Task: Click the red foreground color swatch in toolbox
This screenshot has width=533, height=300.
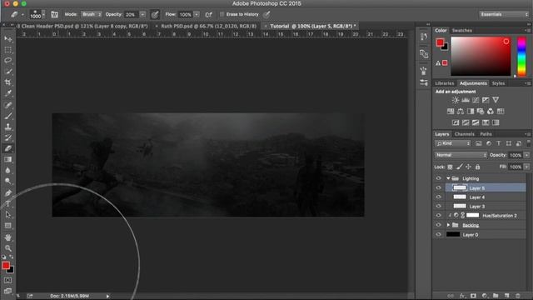Action: 6,265
